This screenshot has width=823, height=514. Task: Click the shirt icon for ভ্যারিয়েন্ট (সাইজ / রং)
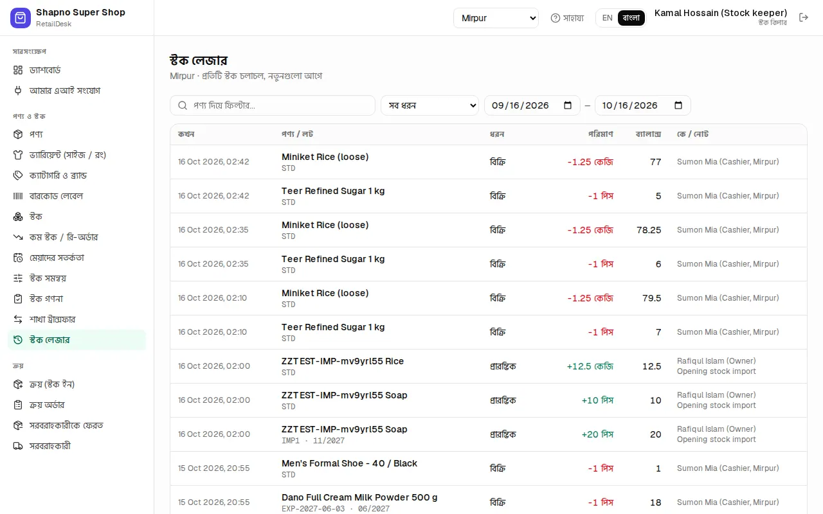18,155
